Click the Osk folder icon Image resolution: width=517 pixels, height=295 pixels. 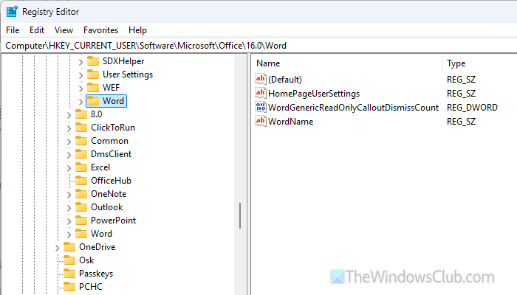click(x=69, y=260)
